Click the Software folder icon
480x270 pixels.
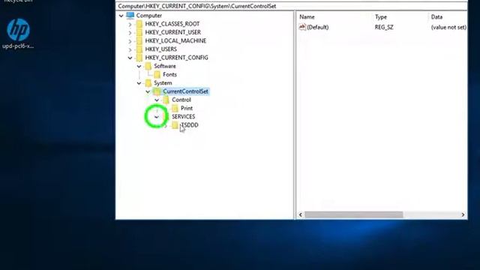[x=148, y=66]
